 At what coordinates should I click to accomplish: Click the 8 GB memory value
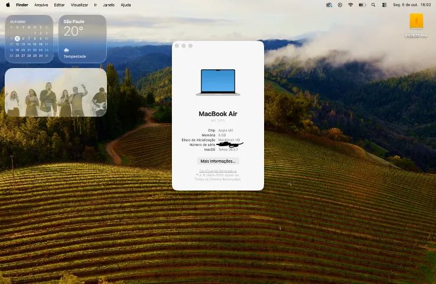tap(222, 135)
